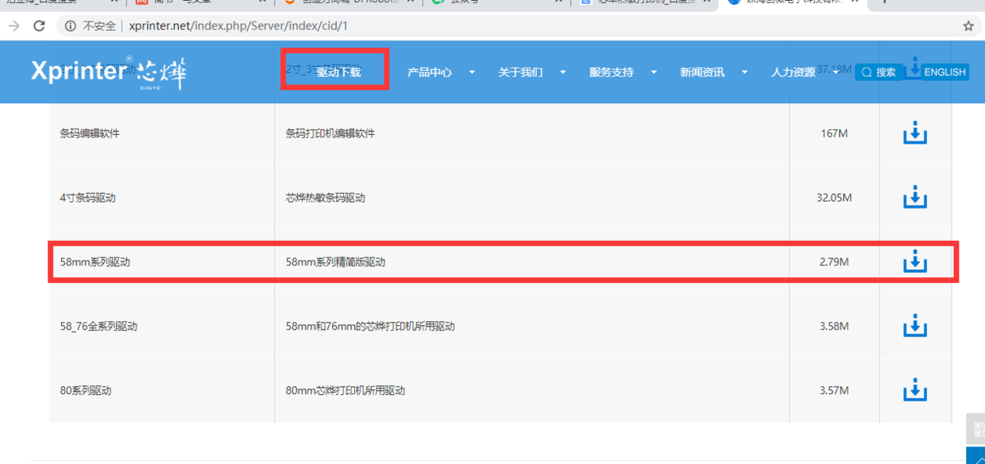
Task: Click description 58mm系列精简版驱动
Action: (335, 262)
